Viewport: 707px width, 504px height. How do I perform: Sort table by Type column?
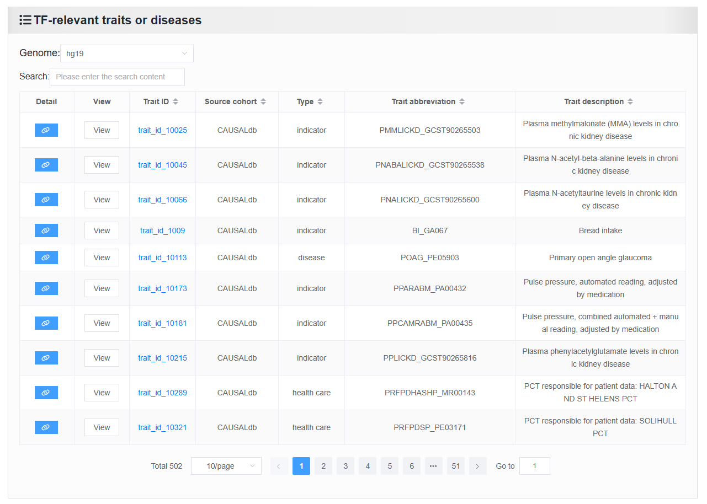click(320, 101)
